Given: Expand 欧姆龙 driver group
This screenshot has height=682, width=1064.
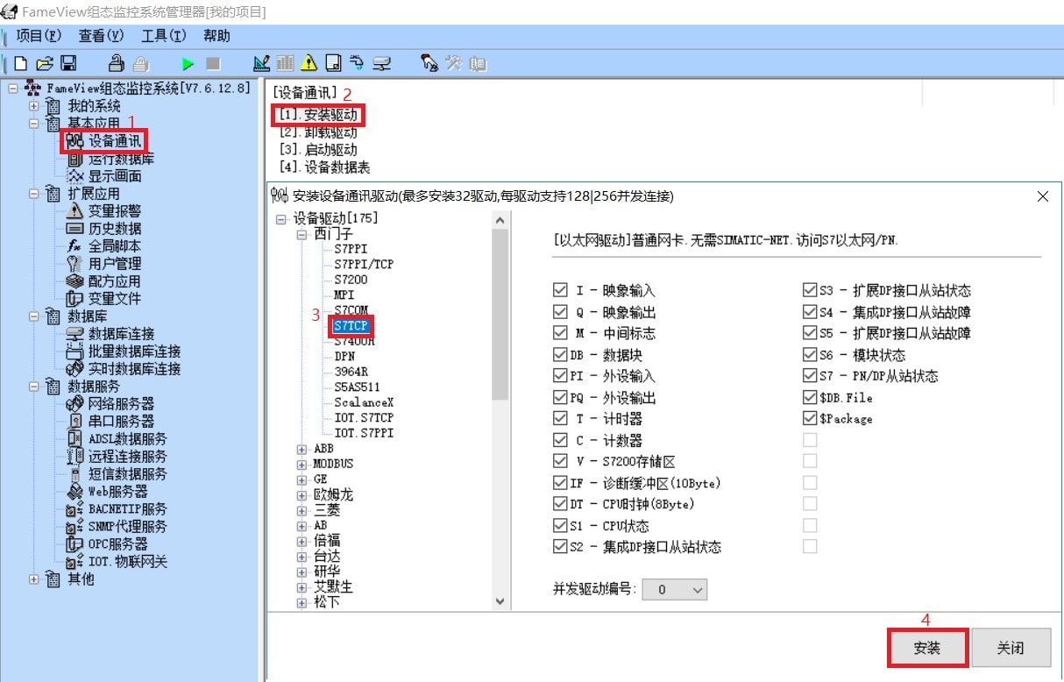Looking at the screenshot, I should click(301, 495).
